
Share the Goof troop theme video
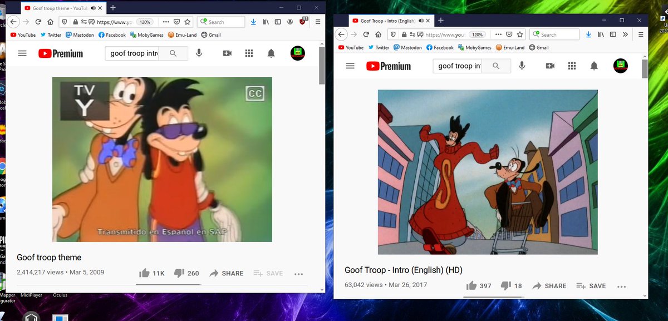coord(227,273)
